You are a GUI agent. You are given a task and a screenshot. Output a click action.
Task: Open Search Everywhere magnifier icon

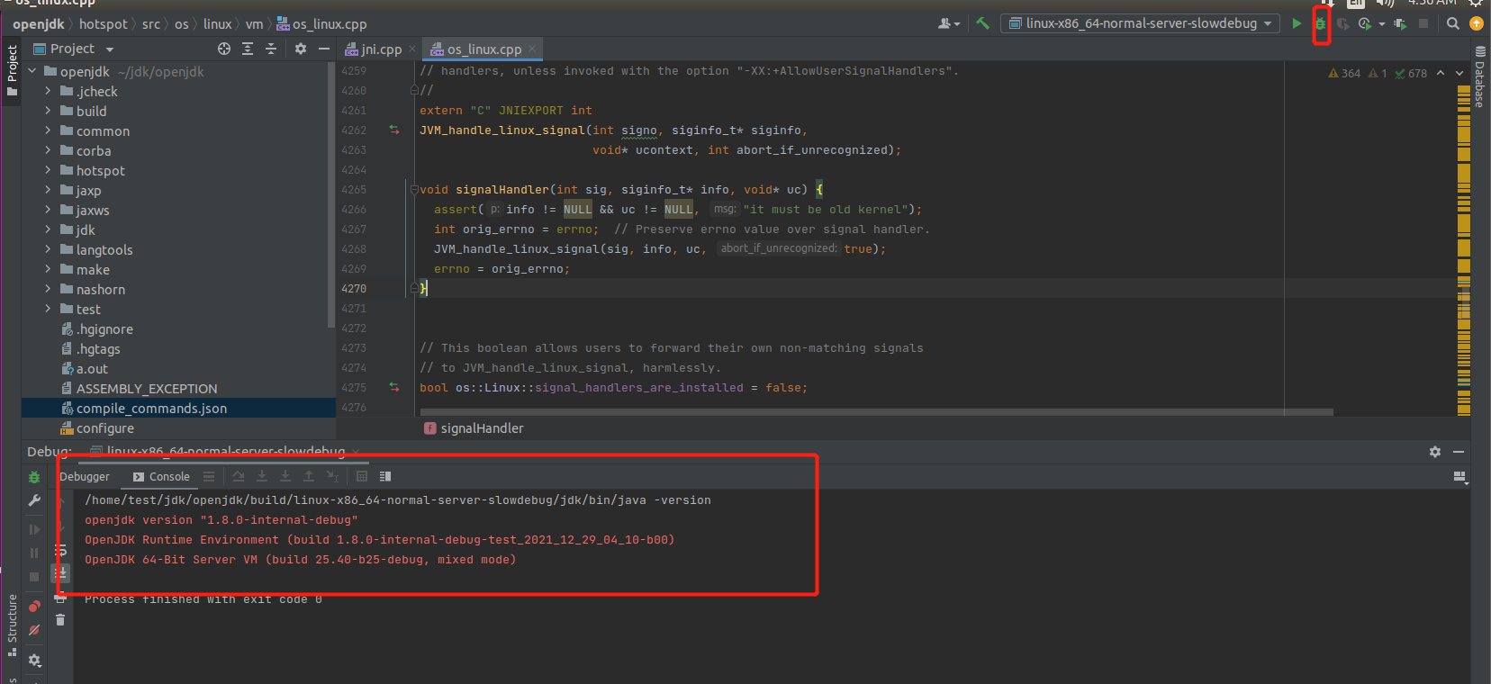click(1453, 23)
